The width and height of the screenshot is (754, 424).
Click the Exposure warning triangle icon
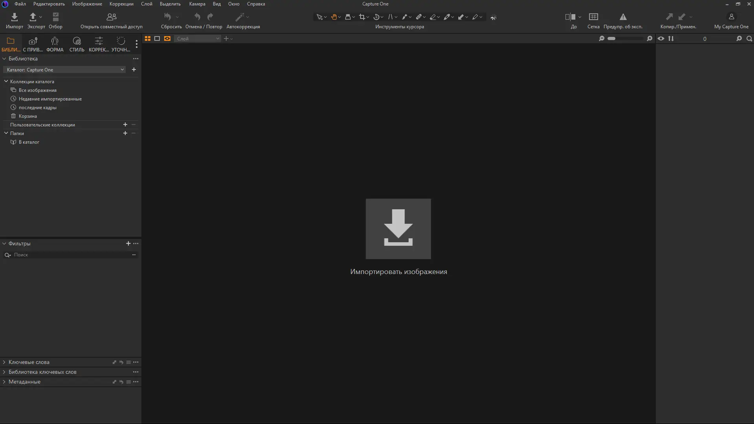click(623, 17)
